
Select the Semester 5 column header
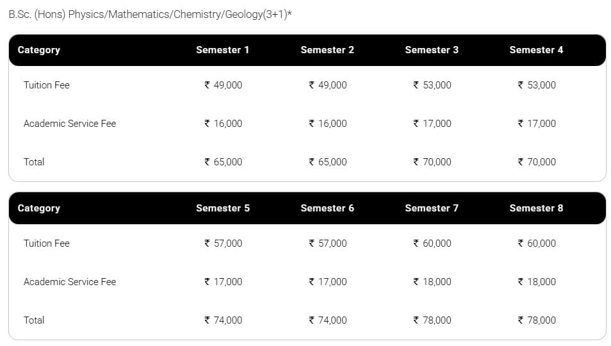(222, 208)
